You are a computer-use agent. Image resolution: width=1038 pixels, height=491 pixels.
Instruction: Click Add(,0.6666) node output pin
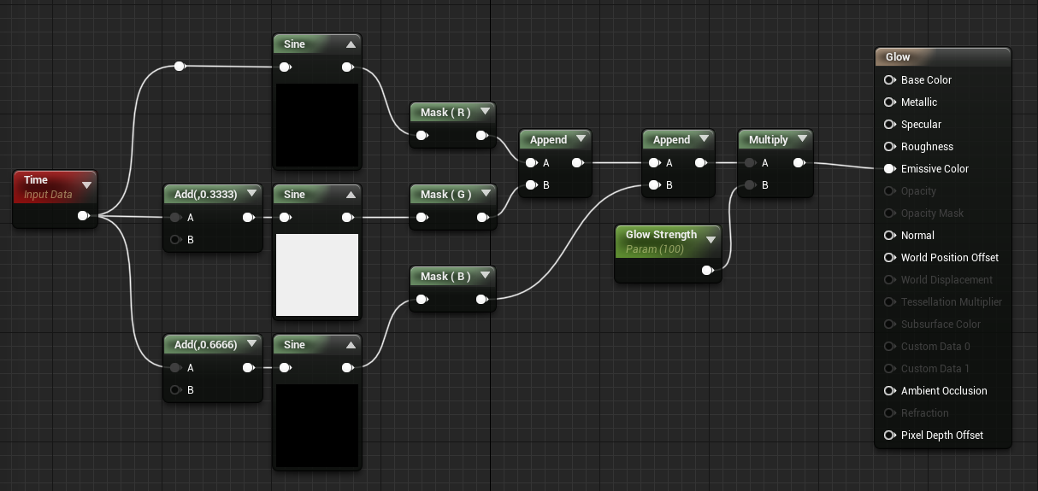[248, 368]
